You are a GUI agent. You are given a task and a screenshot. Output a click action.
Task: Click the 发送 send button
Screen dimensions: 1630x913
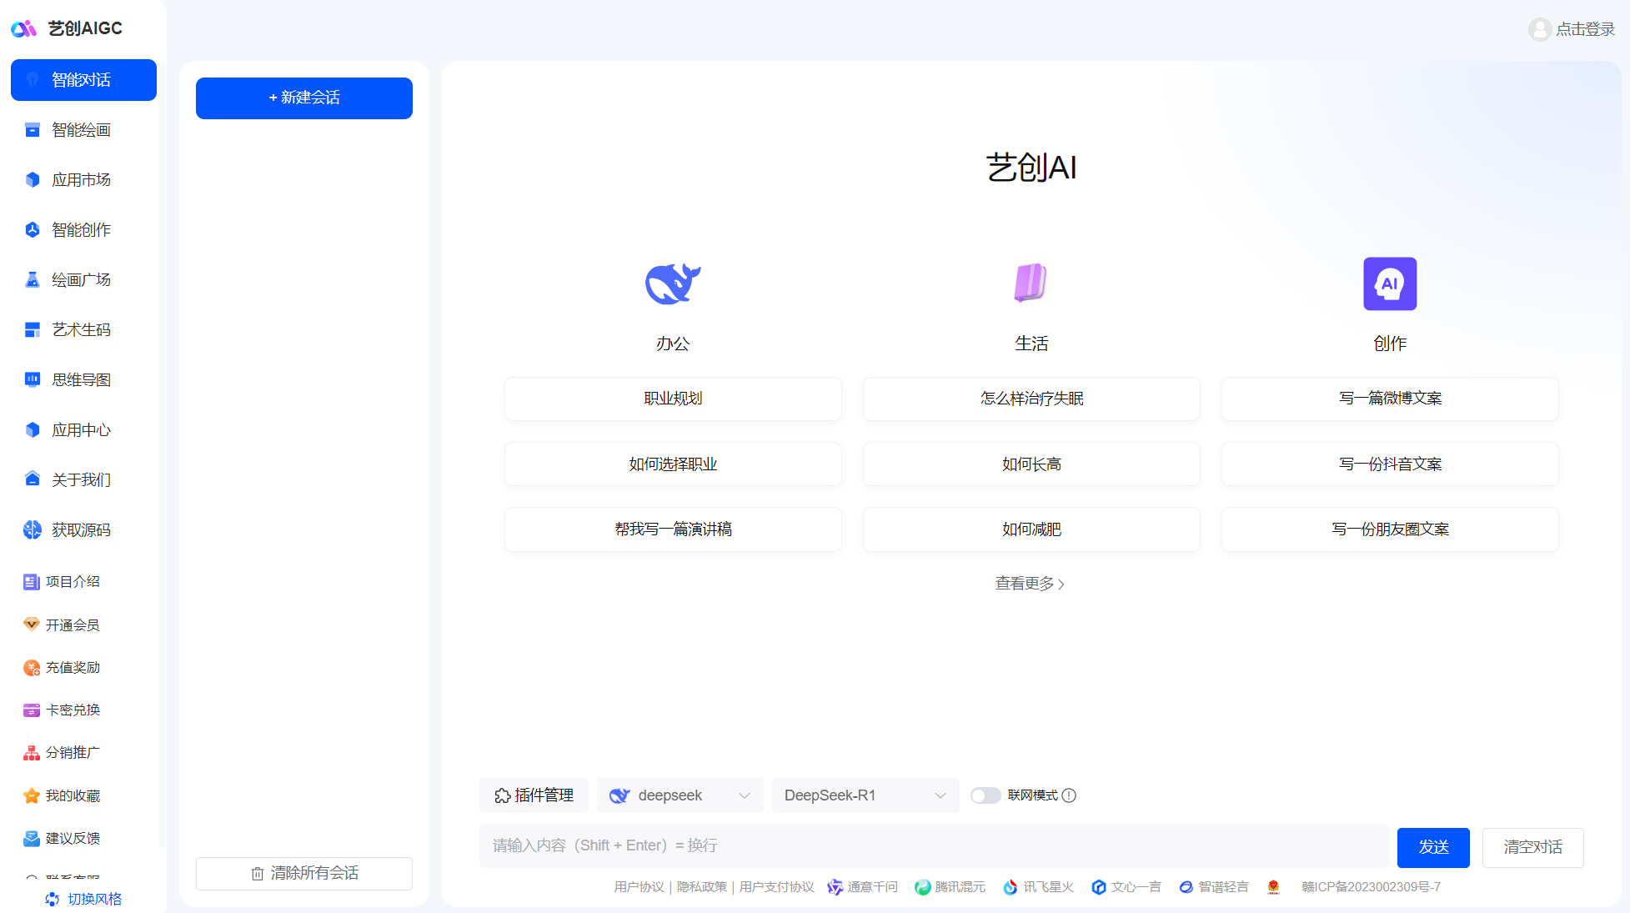pos(1433,847)
